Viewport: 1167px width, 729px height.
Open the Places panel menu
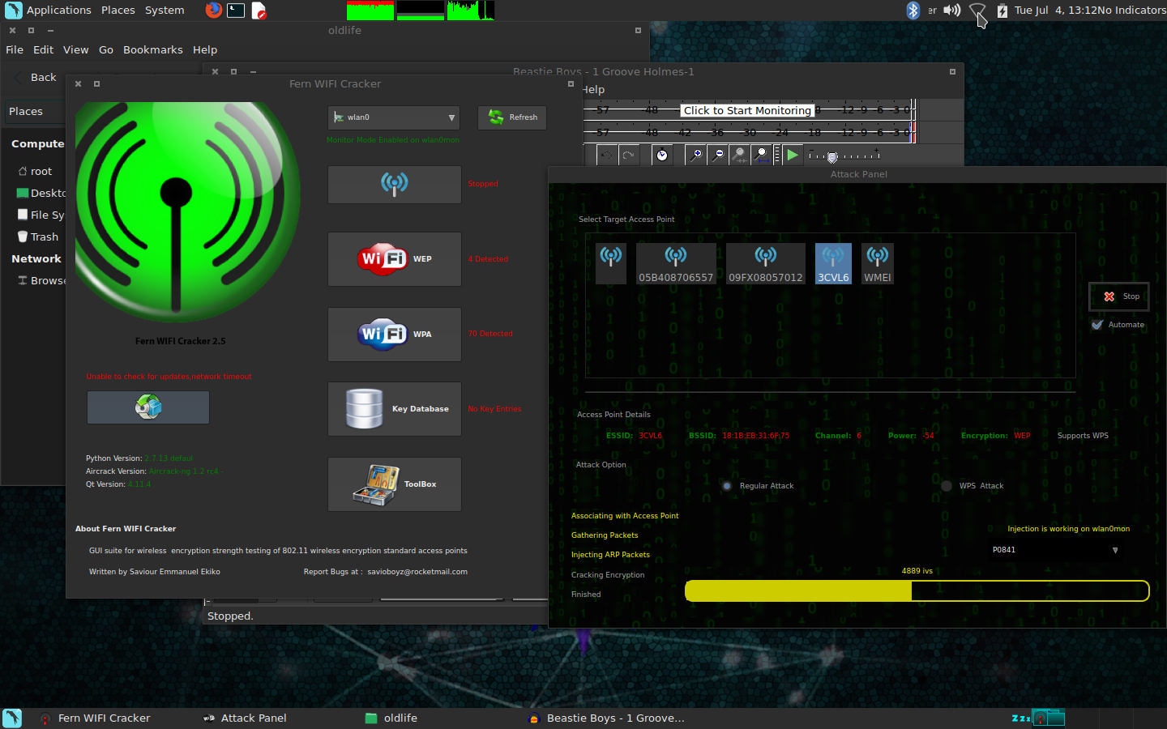(118, 11)
